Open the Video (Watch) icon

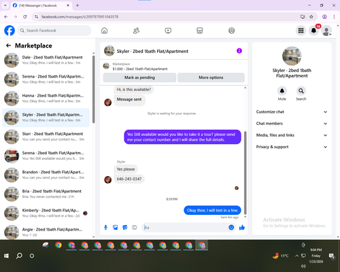click(x=168, y=31)
